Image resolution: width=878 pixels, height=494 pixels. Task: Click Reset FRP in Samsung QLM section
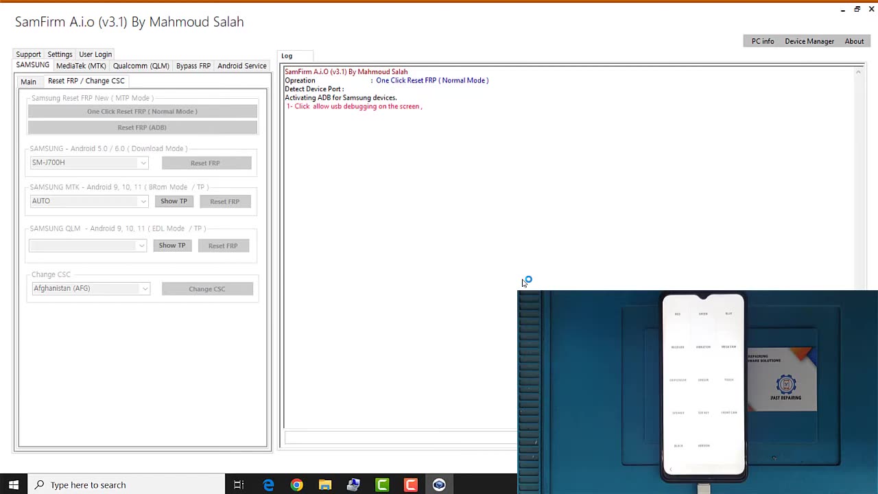[x=223, y=246]
